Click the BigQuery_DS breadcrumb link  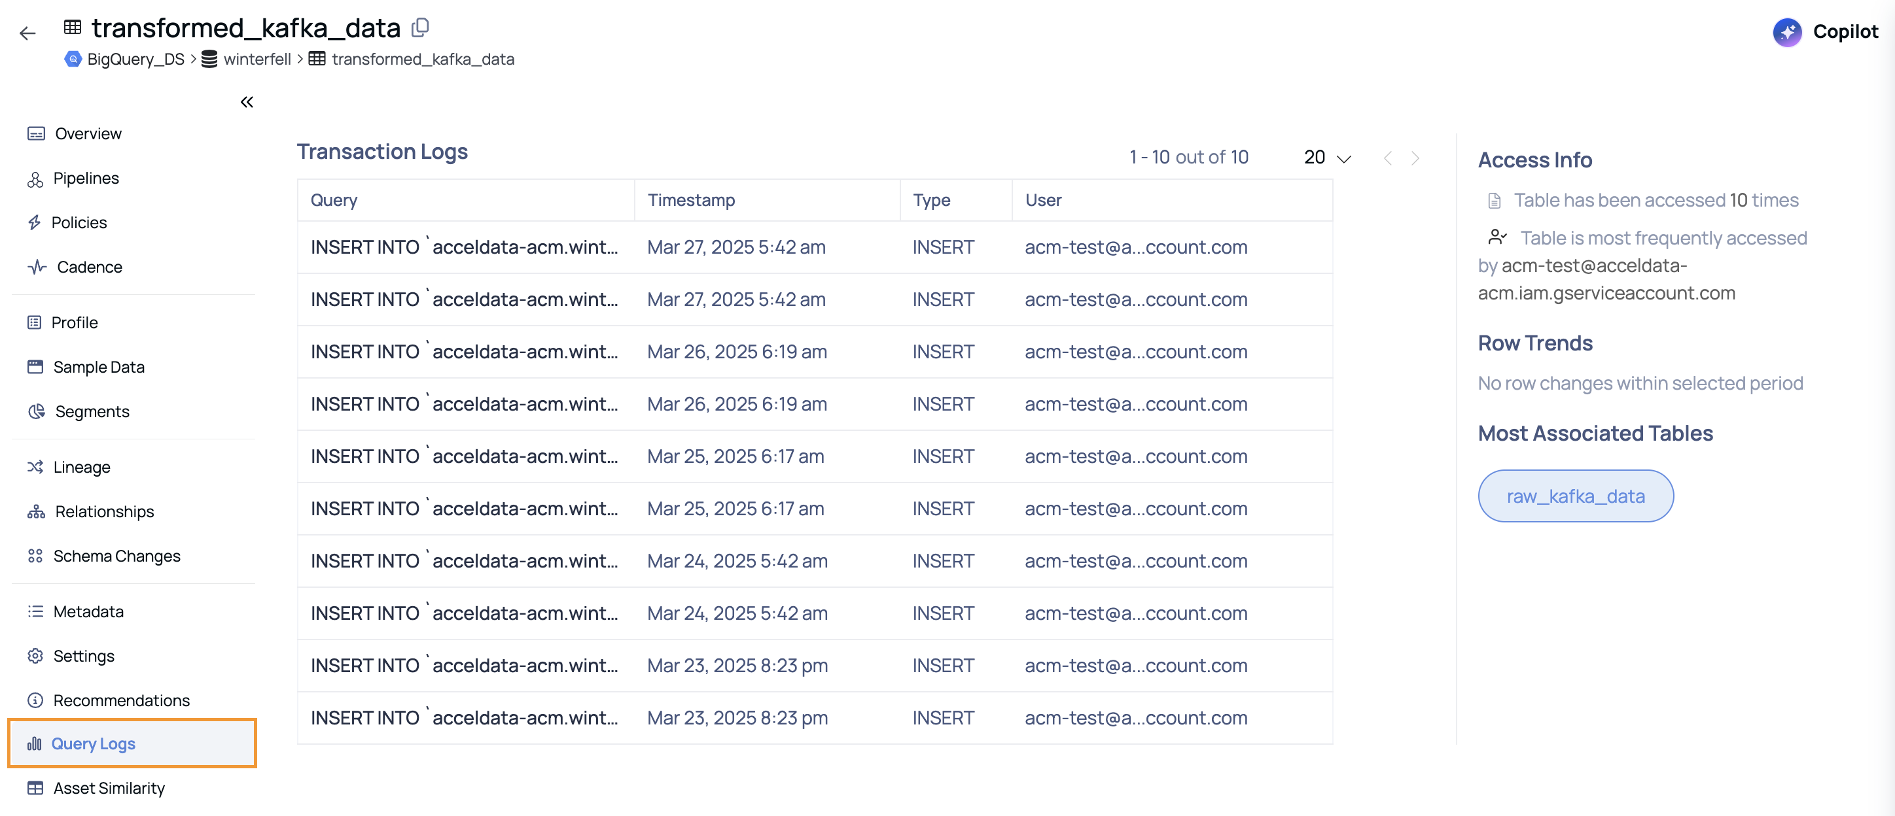tap(135, 59)
